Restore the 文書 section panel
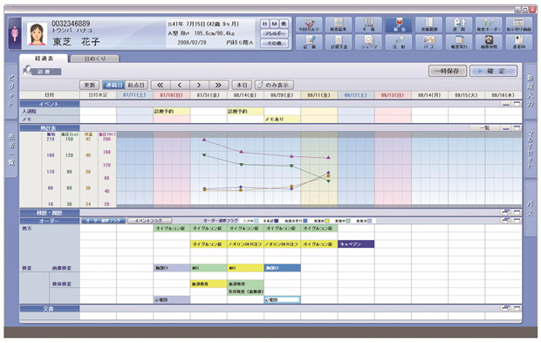The width and height of the screenshot is (541, 343). 506,308
